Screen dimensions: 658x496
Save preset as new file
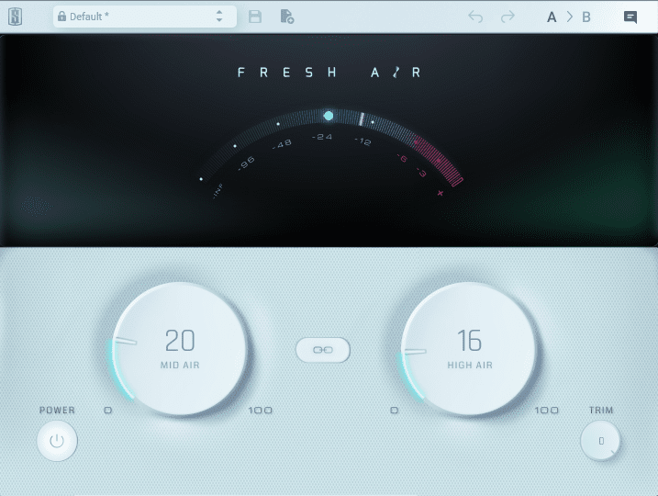click(x=287, y=17)
